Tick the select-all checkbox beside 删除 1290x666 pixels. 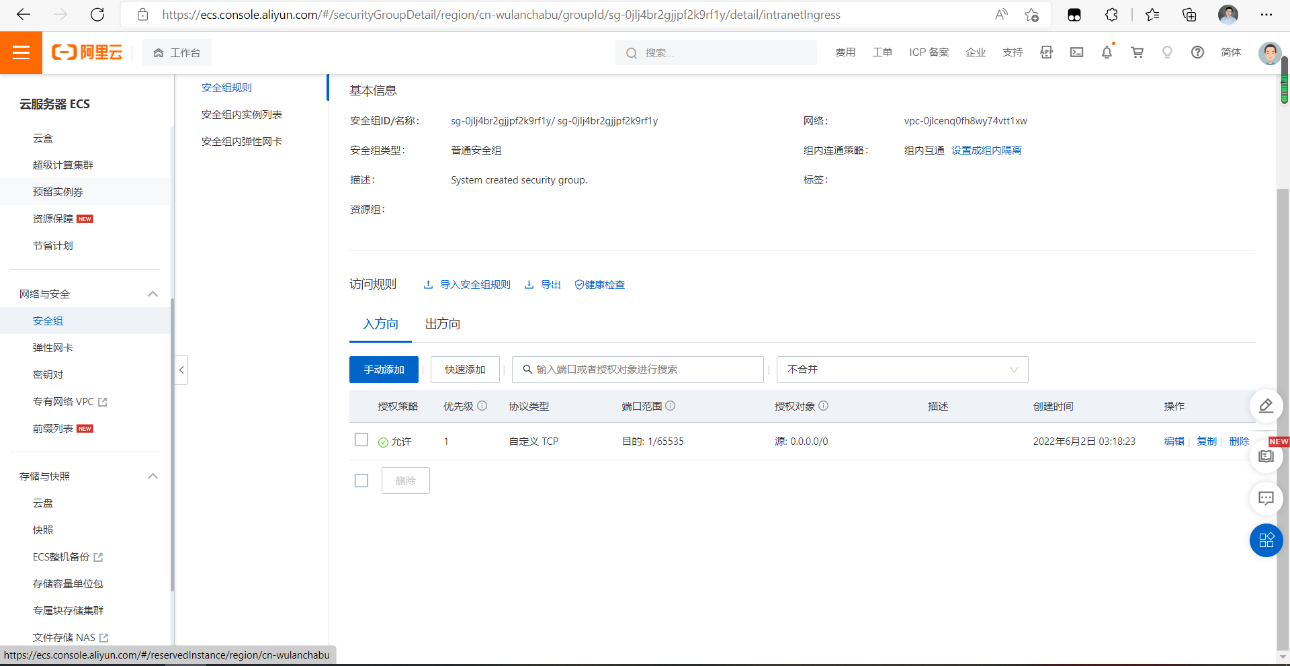point(361,481)
